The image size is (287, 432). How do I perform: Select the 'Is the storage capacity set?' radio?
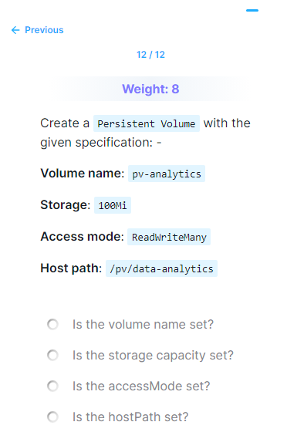click(x=52, y=355)
